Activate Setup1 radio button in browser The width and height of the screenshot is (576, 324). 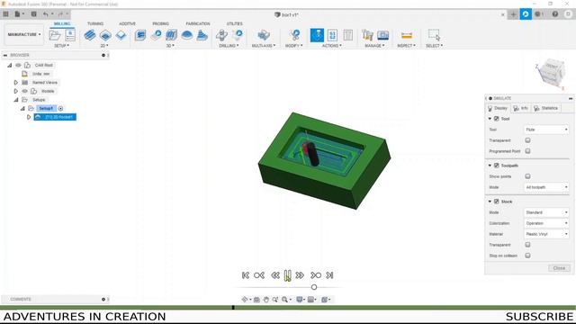60,108
